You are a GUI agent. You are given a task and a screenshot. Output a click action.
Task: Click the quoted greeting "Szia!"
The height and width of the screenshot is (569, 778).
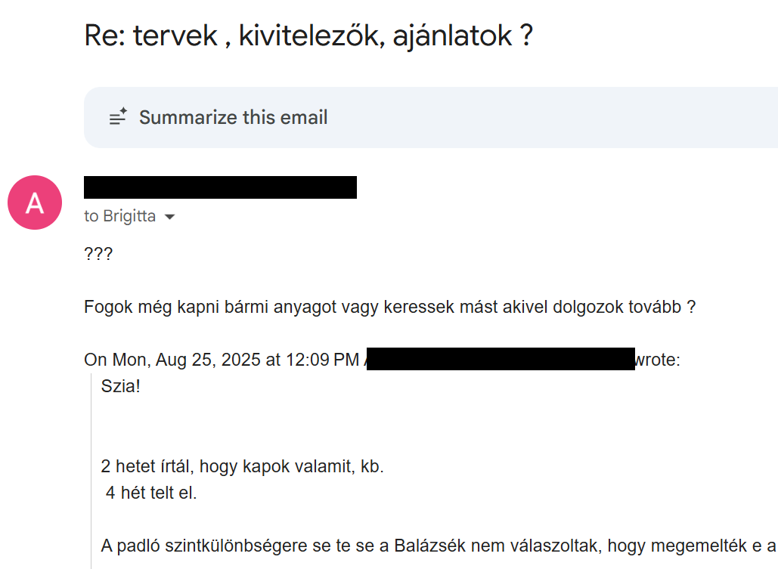click(x=121, y=385)
